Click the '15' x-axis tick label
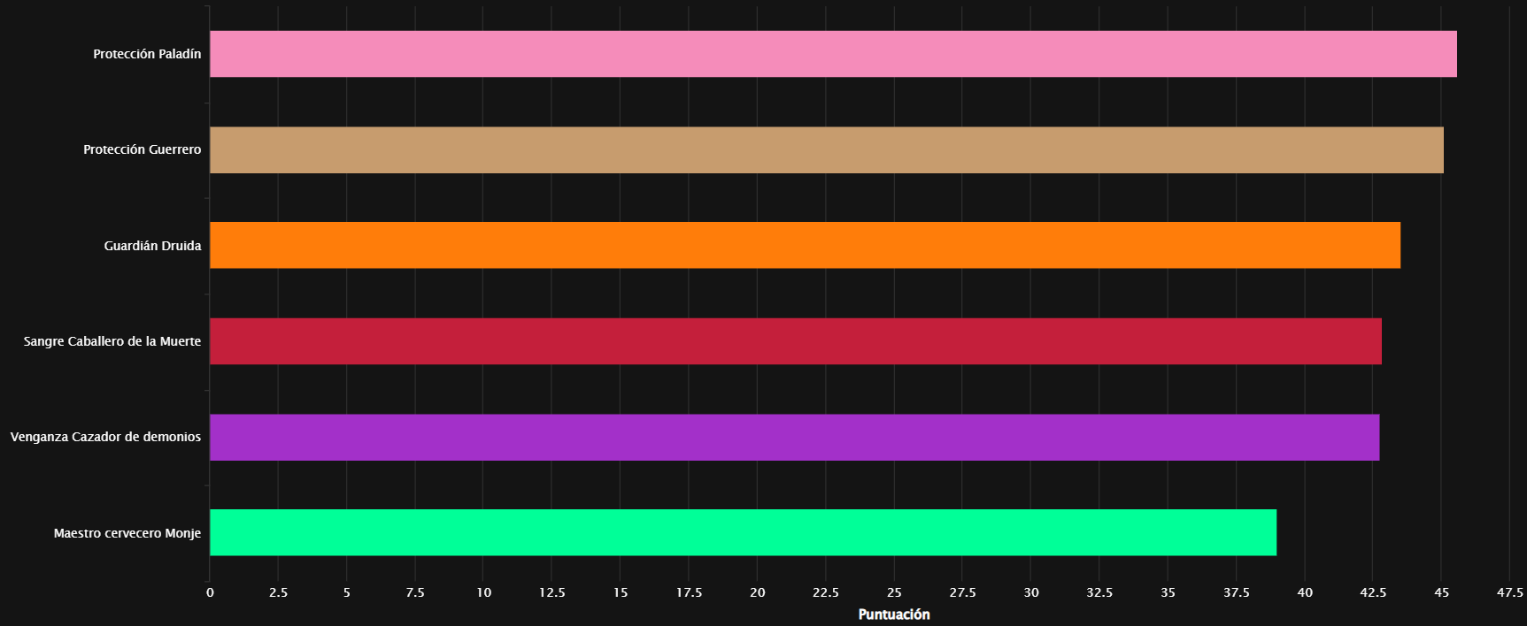Screen dimensions: 1527x626 621,592
